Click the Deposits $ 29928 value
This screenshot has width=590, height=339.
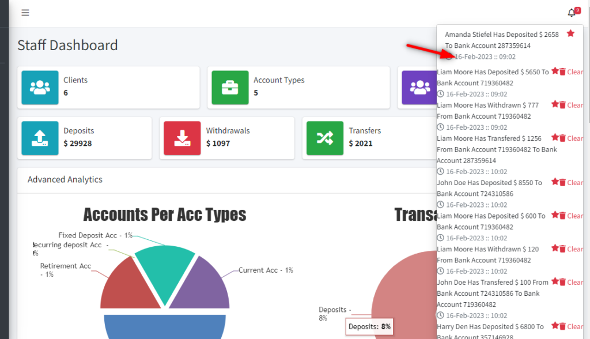pyautogui.click(x=78, y=143)
